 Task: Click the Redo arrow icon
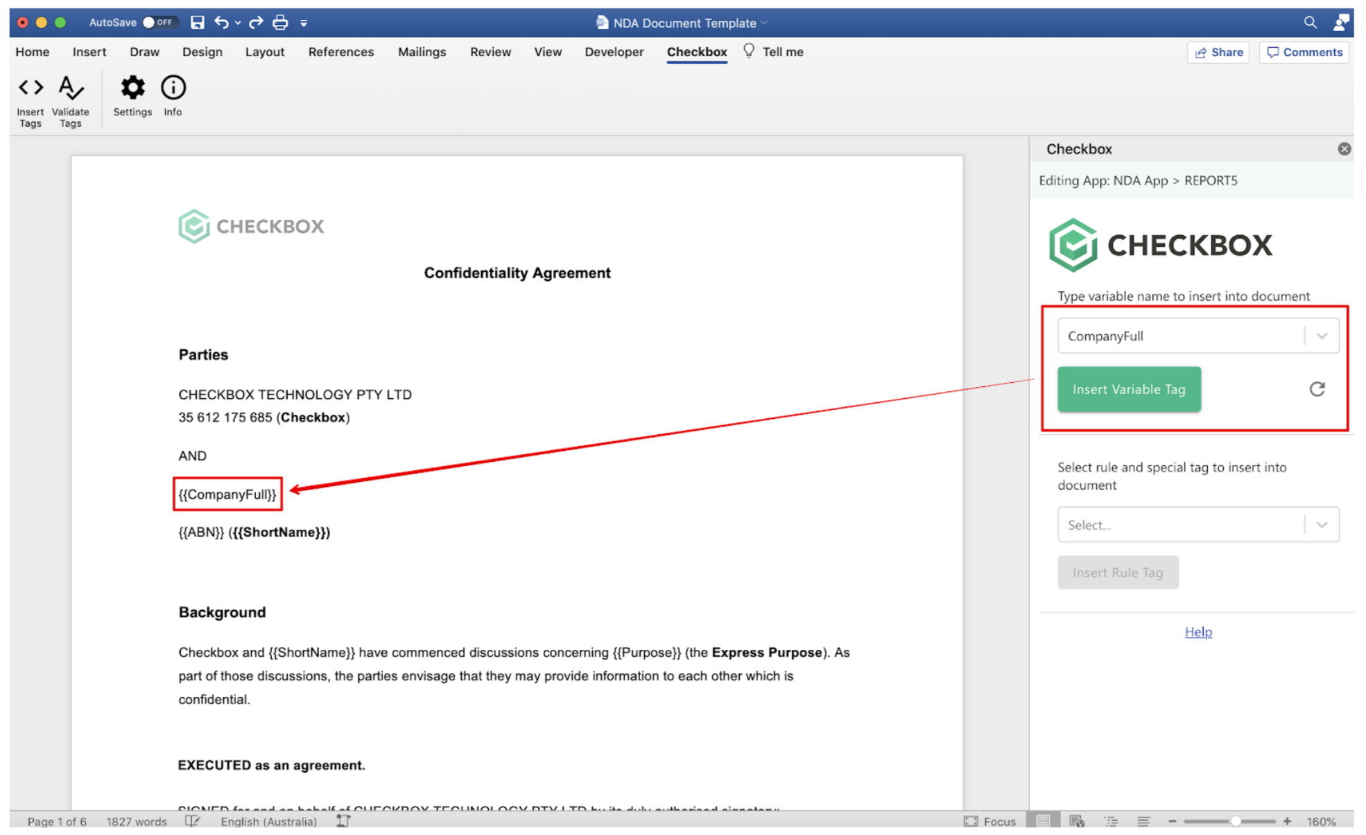[256, 22]
